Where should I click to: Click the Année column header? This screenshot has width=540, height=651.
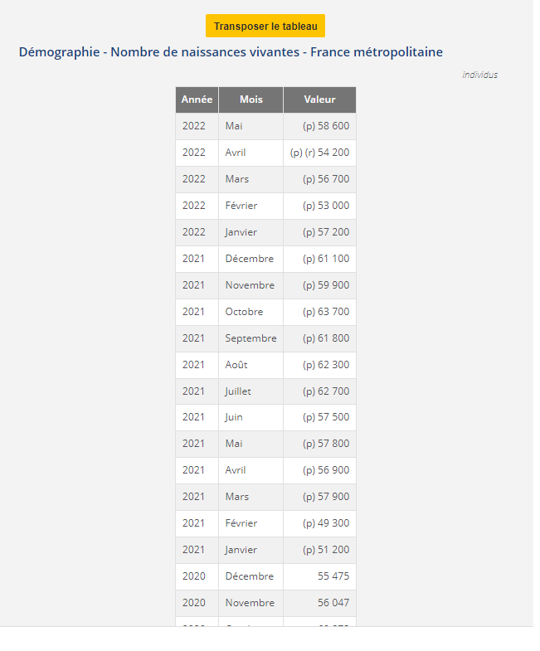click(x=197, y=100)
